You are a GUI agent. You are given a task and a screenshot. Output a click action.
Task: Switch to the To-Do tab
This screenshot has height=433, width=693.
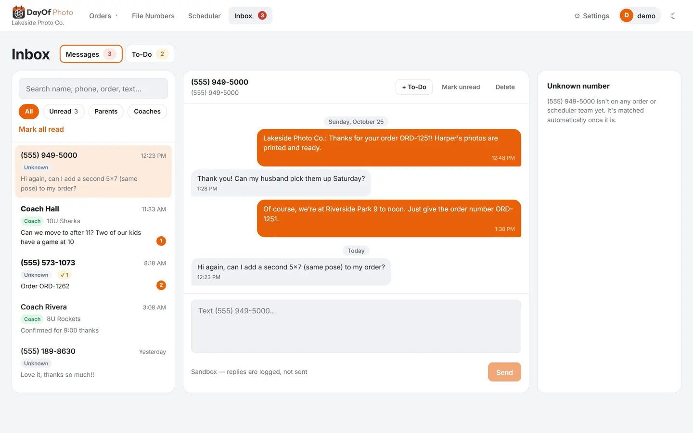pyautogui.click(x=150, y=54)
